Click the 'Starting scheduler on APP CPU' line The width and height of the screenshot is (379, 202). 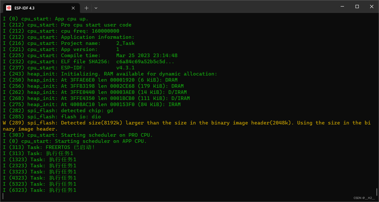[x=75, y=141]
